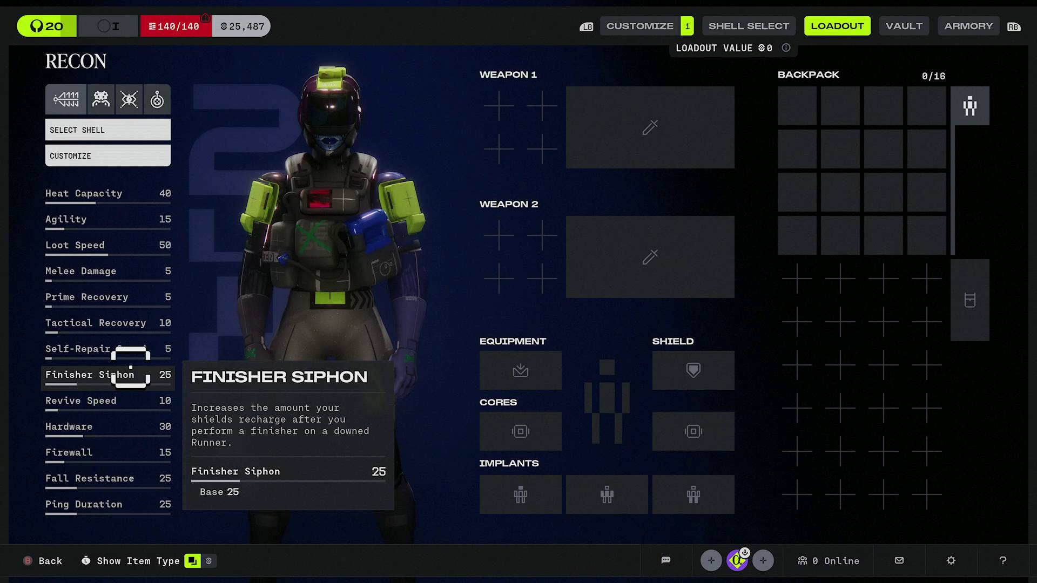Open the mail envelope icon
This screenshot has width=1037, height=583.
point(898,560)
